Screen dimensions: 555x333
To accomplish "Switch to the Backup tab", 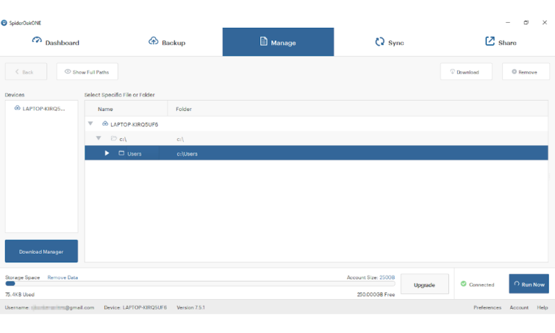I will pyautogui.click(x=166, y=42).
